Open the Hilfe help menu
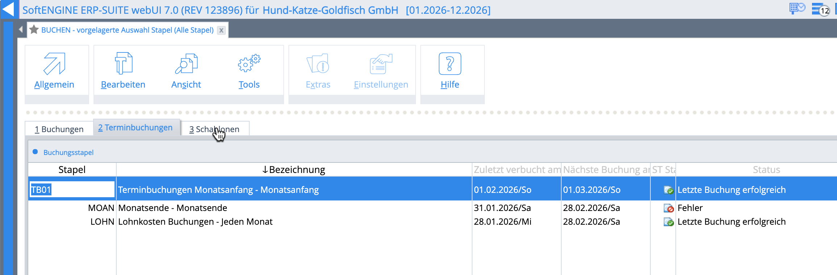This screenshot has width=837, height=275. (x=450, y=71)
